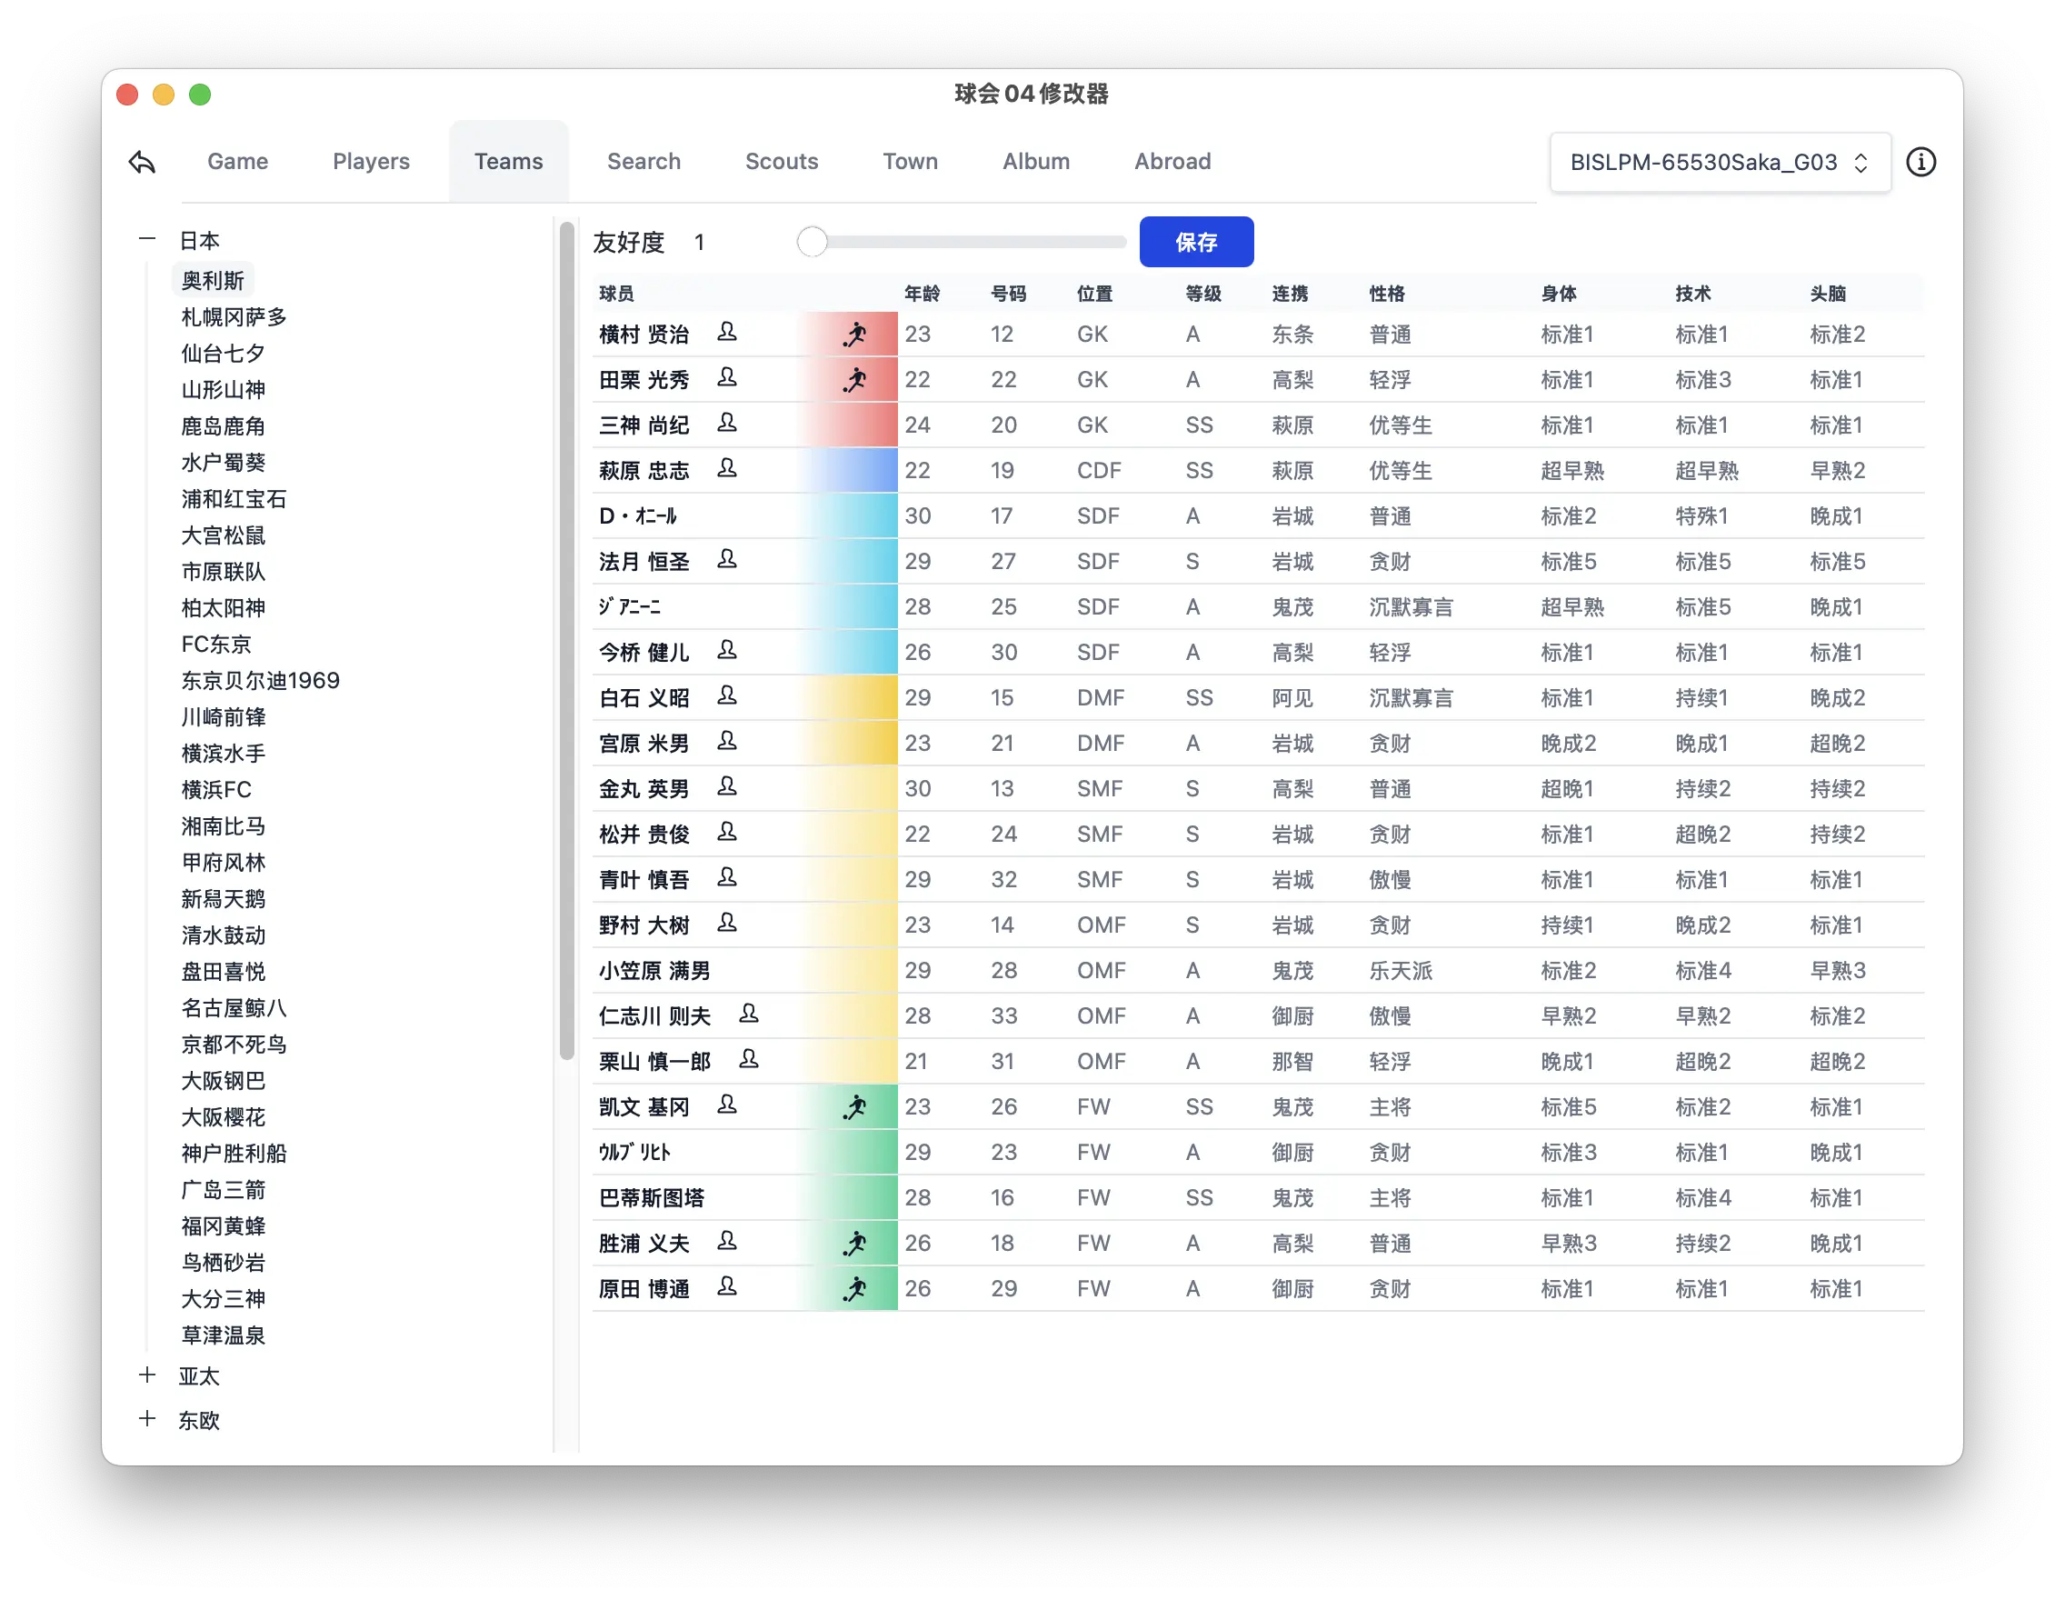The image size is (2065, 1600).
Task: Click the 保存 button
Action: click(x=1196, y=241)
